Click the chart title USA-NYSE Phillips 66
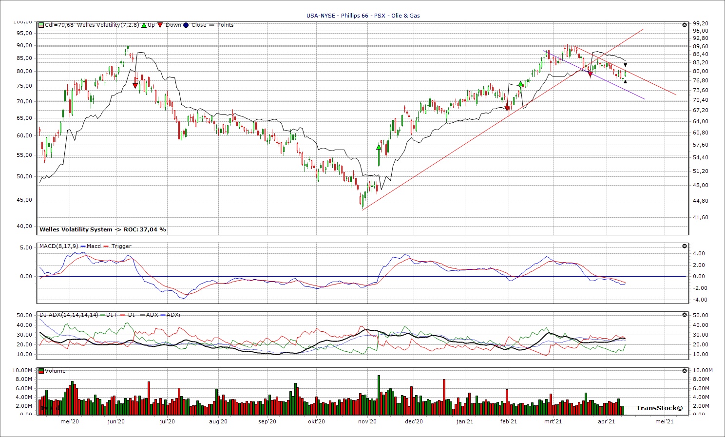The height and width of the screenshot is (437, 725). pyautogui.click(x=363, y=16)
